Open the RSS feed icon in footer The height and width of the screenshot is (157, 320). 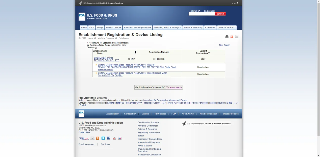(97, 138)
